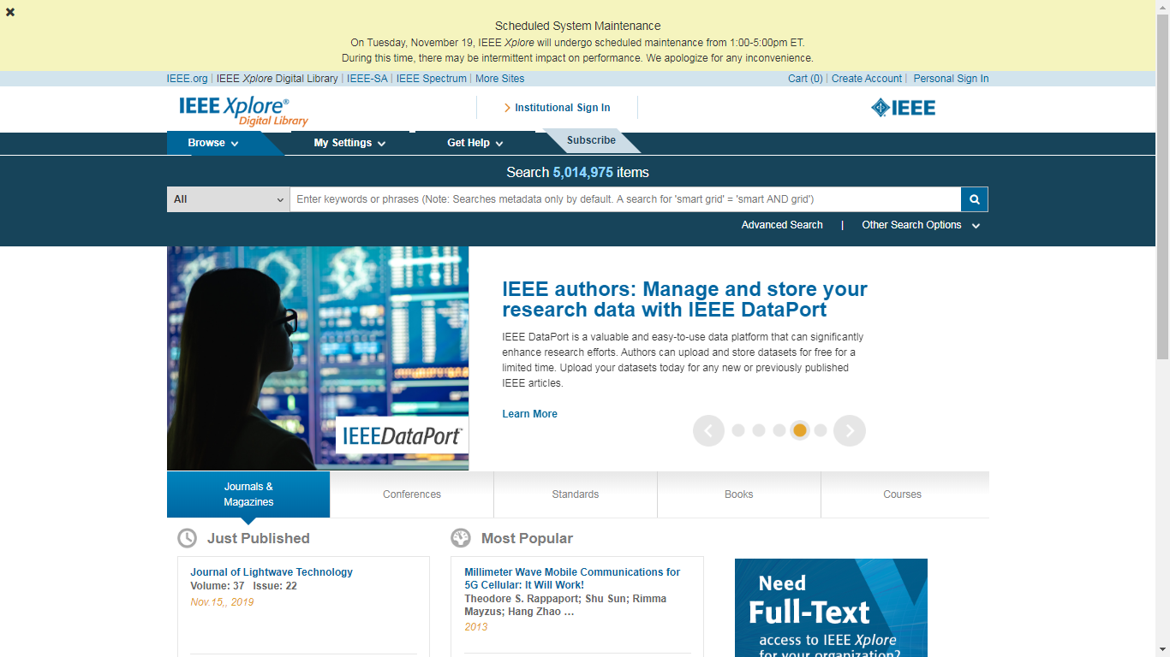1170x657 pixels.
Task: Click Create Account link
Action: 867,79
